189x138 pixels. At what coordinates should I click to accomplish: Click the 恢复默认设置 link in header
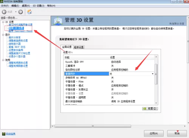[177, 24]
